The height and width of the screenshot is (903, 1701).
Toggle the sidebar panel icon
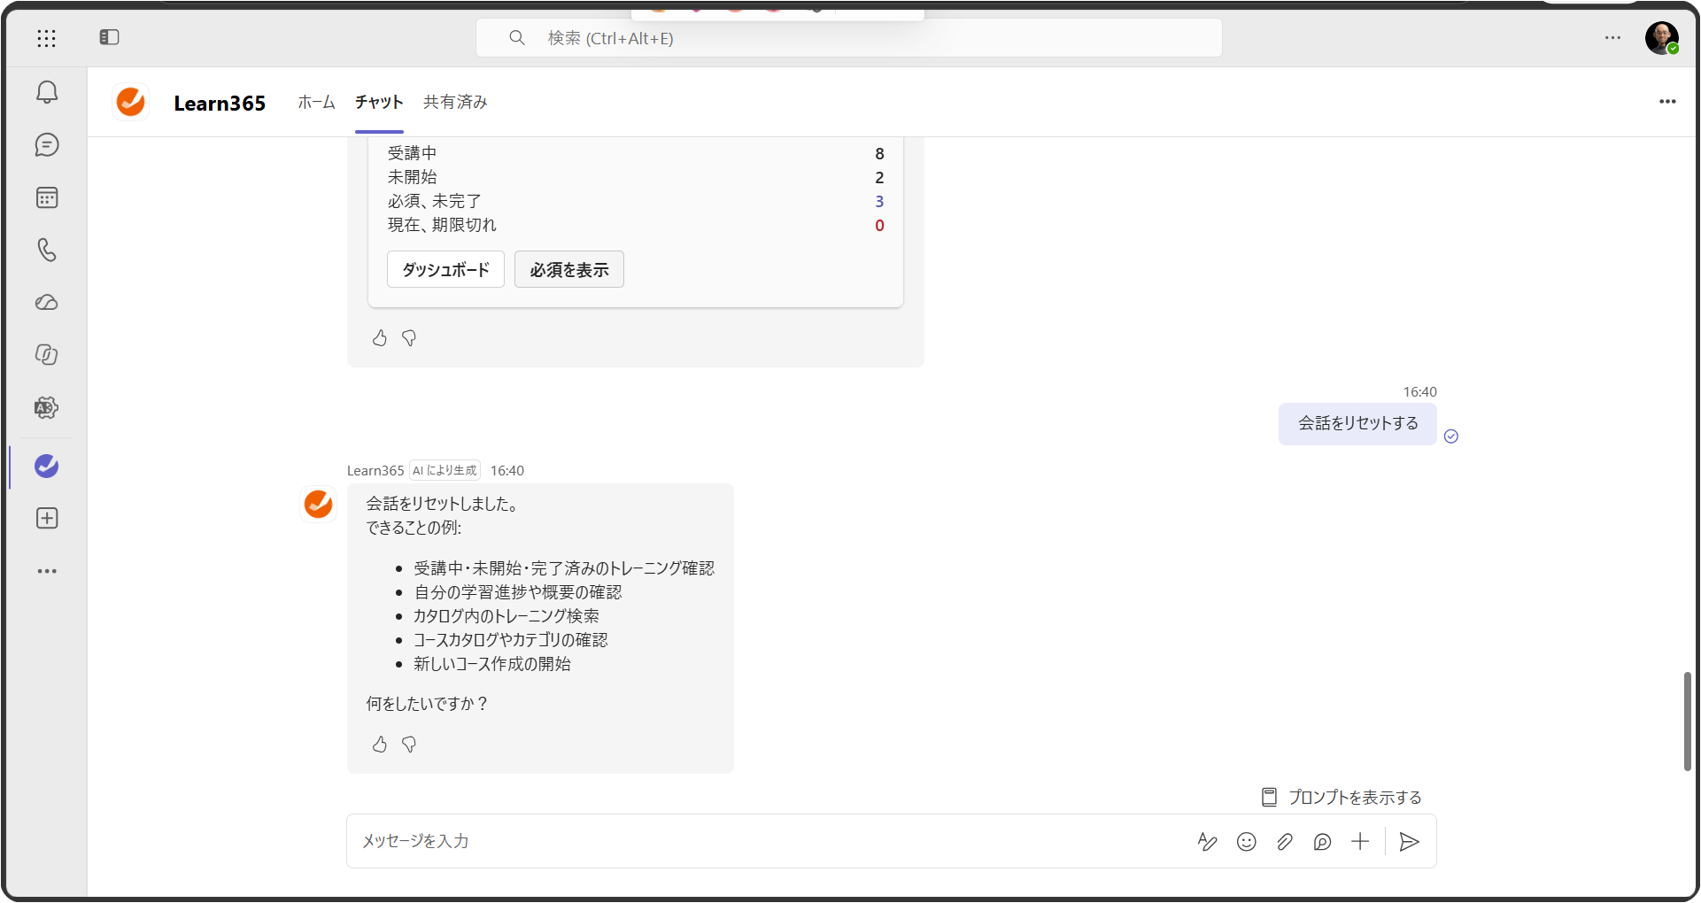(x=109, y=37)
